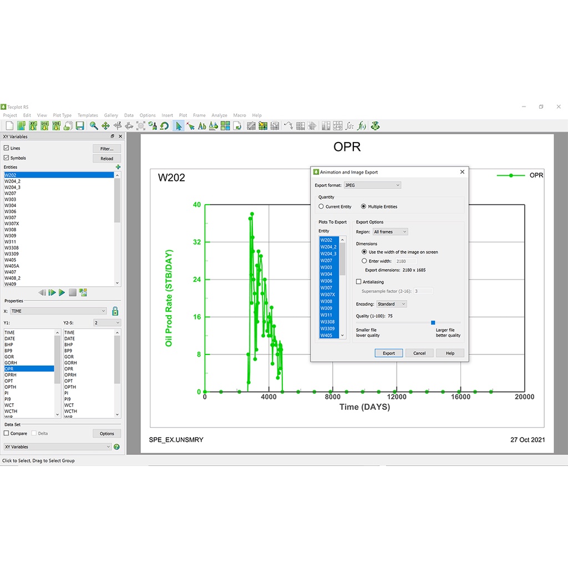
Task: Open the X variable TIME dropdown
Action: pos(58,311)
